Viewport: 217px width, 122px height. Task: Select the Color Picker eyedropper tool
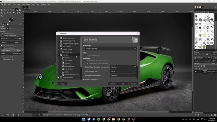pyautogui.click(x=1, y=16)
